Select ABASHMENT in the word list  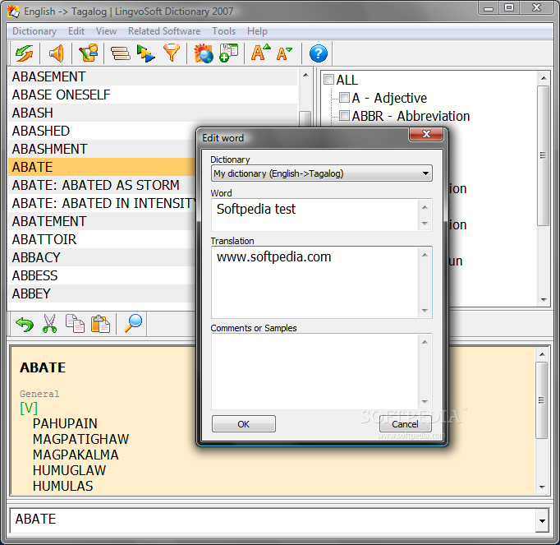102,149
